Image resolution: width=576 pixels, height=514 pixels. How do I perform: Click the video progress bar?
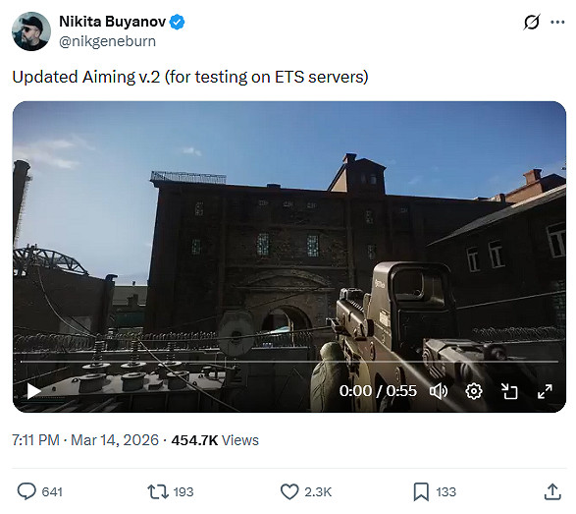pos(289,362)
